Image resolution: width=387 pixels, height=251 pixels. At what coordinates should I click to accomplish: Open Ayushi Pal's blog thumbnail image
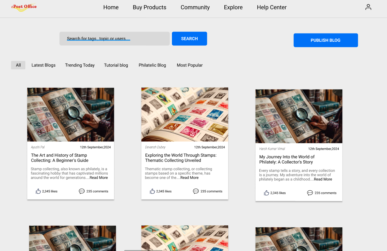point(71,115)
